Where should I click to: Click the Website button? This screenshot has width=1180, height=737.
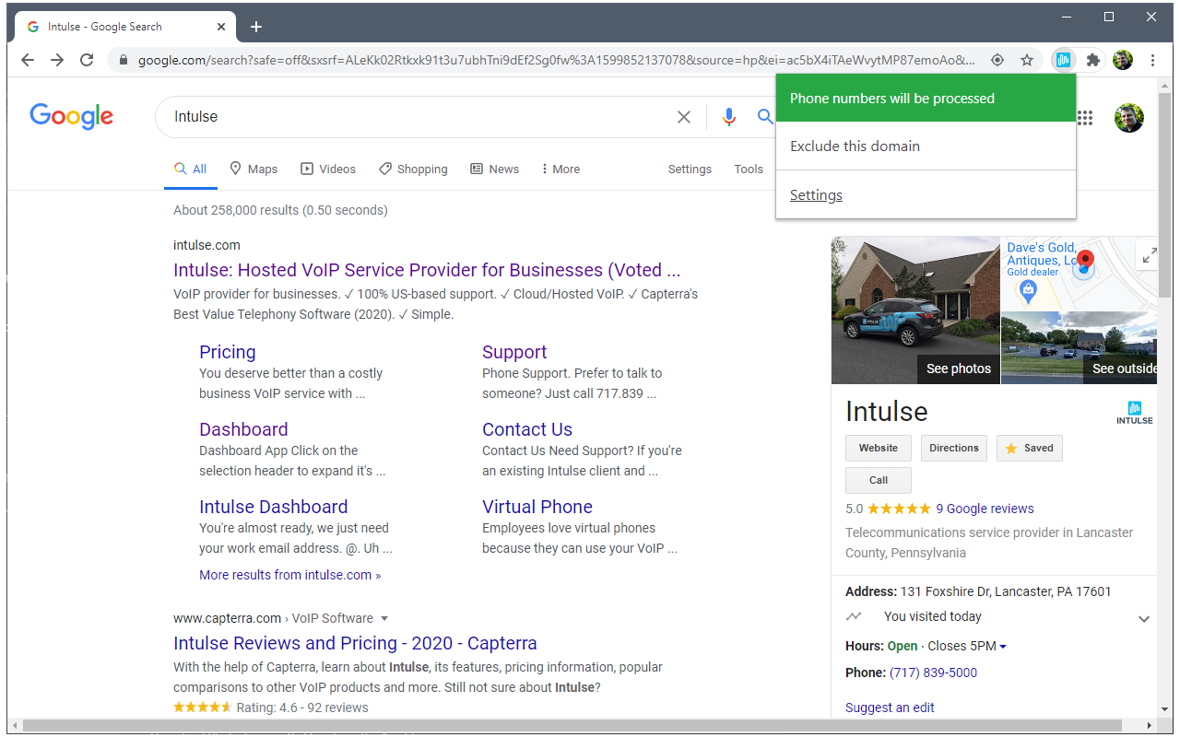(x=879, y=449)
